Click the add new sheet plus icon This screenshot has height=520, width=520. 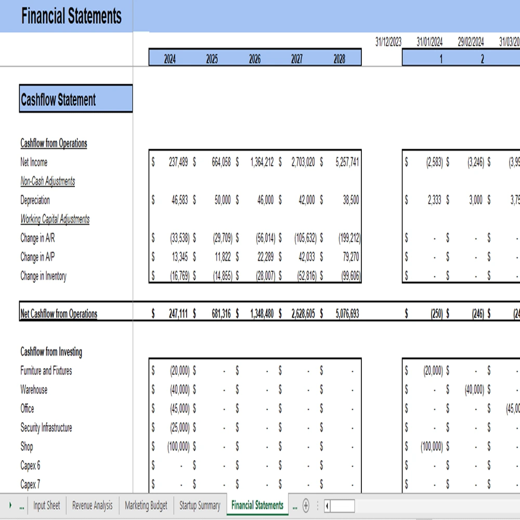[306, 505]
